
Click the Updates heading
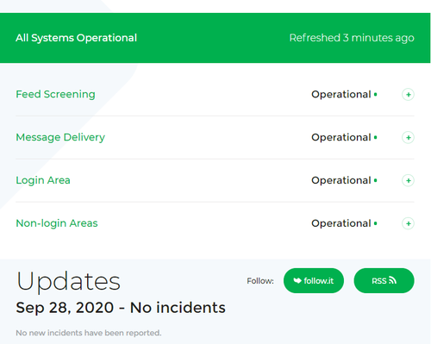(x=68, y=282)
